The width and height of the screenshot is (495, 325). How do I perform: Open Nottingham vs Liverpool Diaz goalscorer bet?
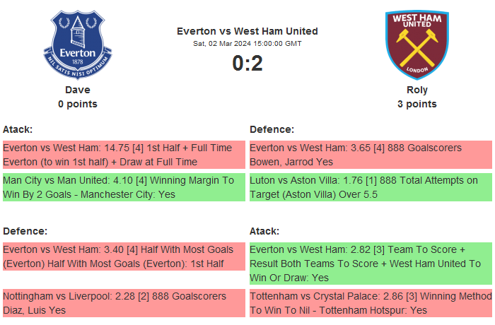pos(124,303)
